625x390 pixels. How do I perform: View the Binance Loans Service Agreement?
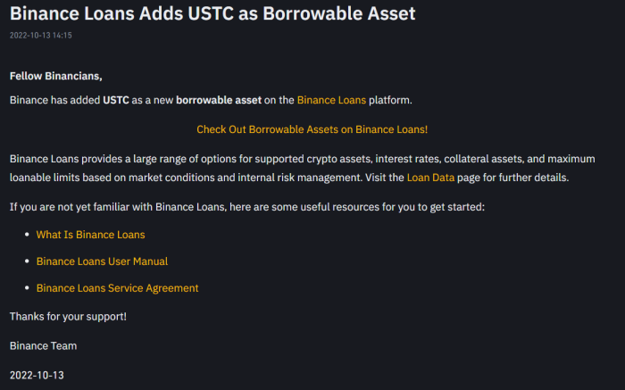(117, 288)
